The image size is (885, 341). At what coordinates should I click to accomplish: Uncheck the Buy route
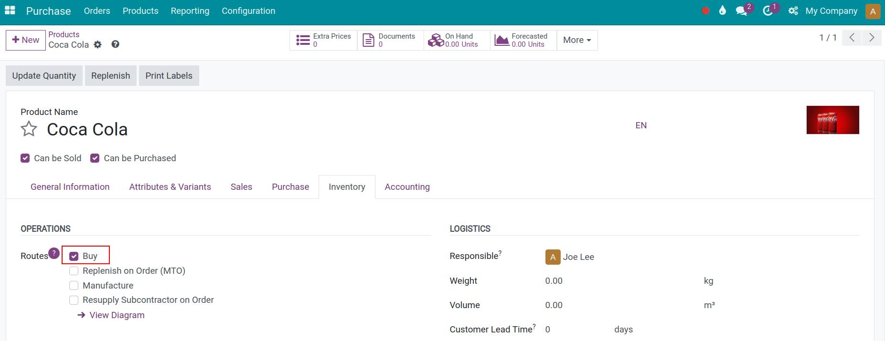tap(74, 256)
